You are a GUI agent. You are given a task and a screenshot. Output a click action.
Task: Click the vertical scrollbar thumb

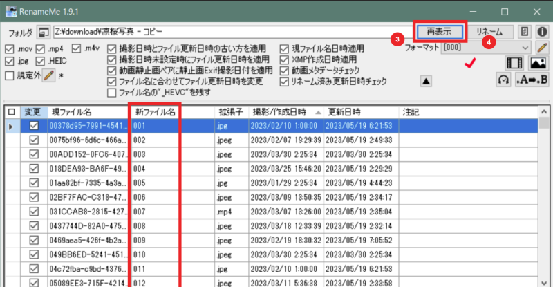(544, 123)
